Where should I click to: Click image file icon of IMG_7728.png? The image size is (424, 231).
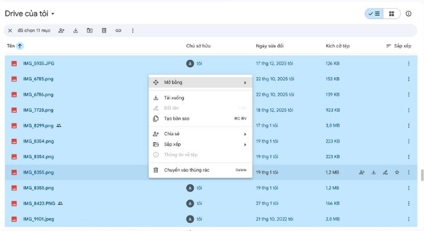pos(14,110)
